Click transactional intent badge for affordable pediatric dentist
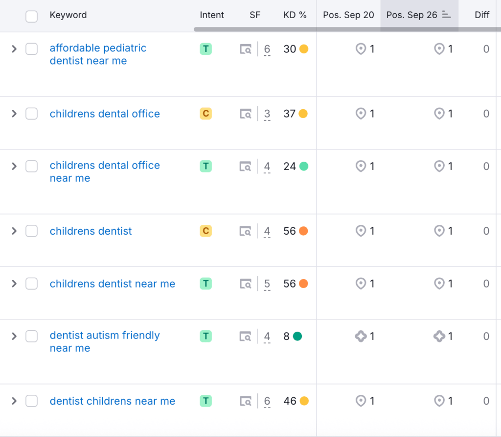 (x=205, y=49)
